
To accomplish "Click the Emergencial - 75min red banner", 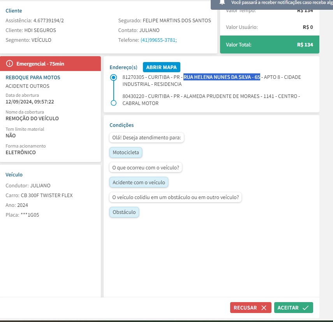I will (50, 64).
